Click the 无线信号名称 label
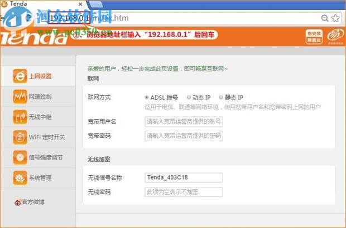 105,177
